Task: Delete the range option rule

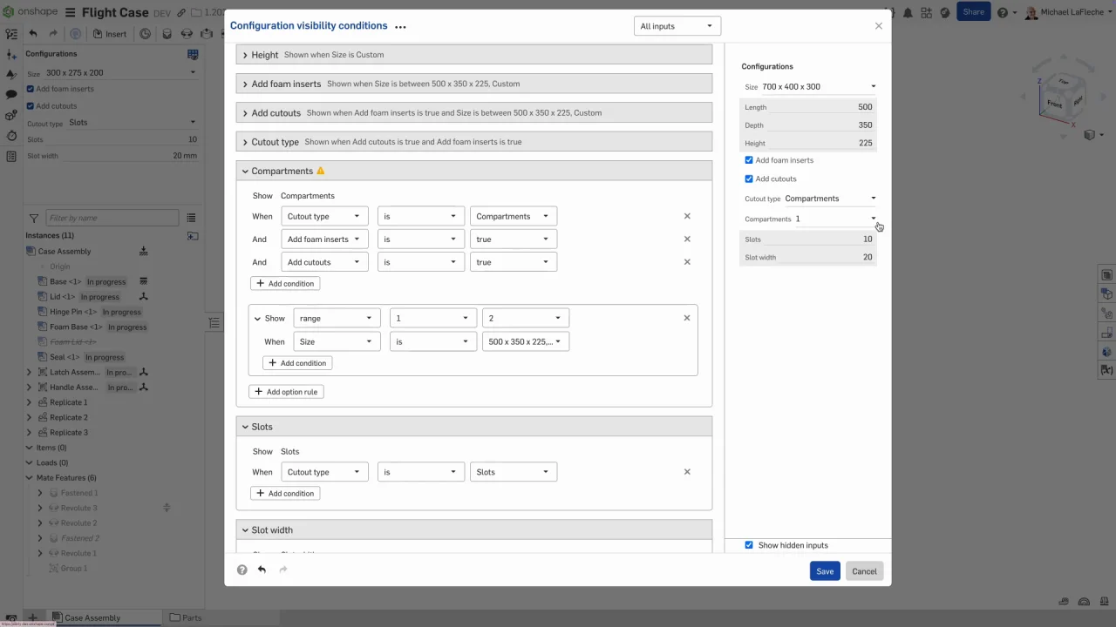Action: point(686,318)
